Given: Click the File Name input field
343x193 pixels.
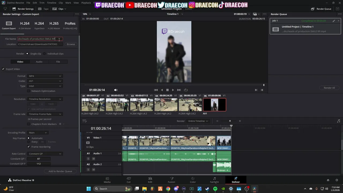Looking at the screenshot, I should coord(40,39).
